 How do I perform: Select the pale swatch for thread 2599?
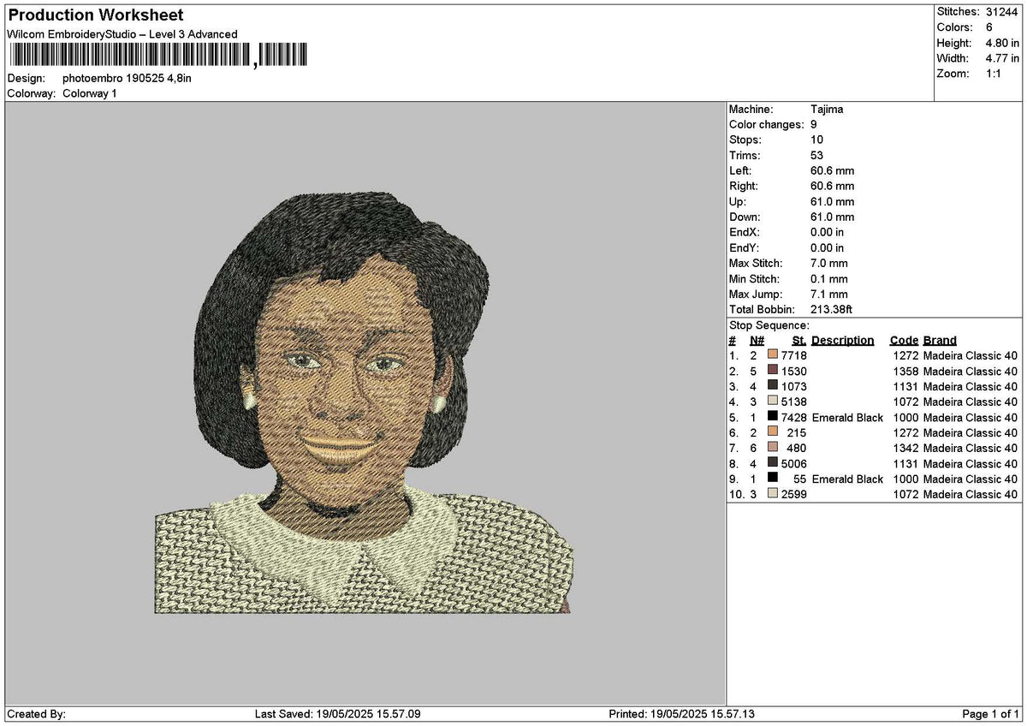click(775, 494)
